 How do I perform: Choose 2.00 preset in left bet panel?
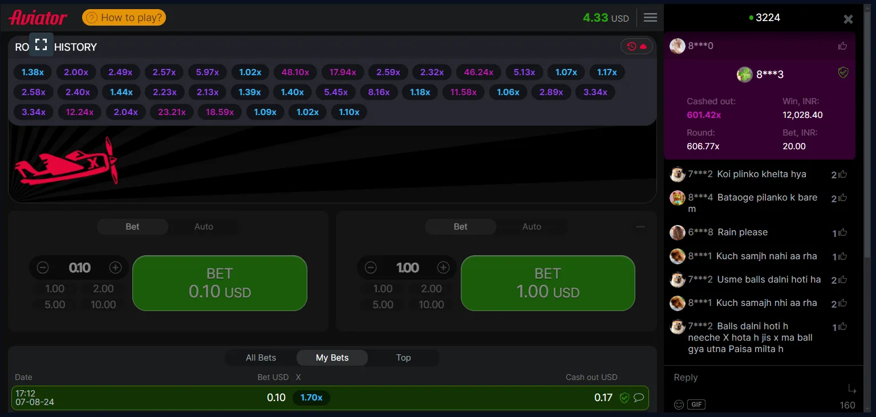103,289
